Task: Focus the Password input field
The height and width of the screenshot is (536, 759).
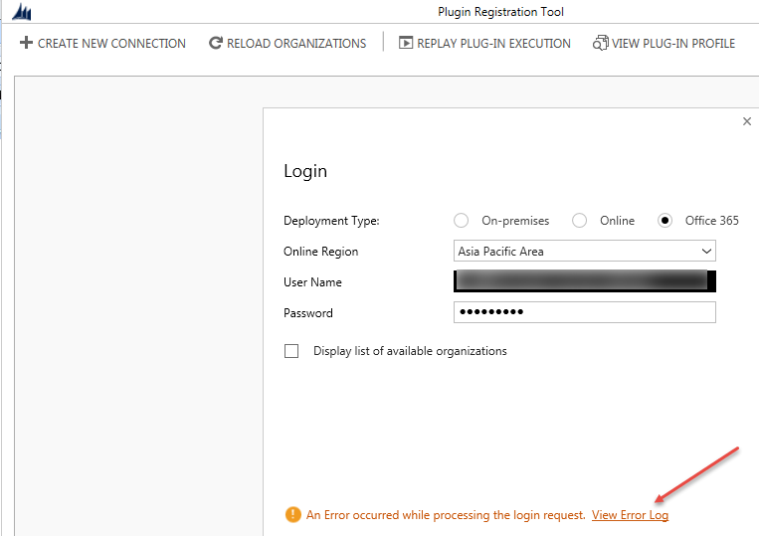Action: point(584,312)
